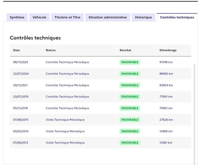Screen dimensions: 201x165
Task: Select the 83954 km mileage entry
Action: [x=166, y=85]
